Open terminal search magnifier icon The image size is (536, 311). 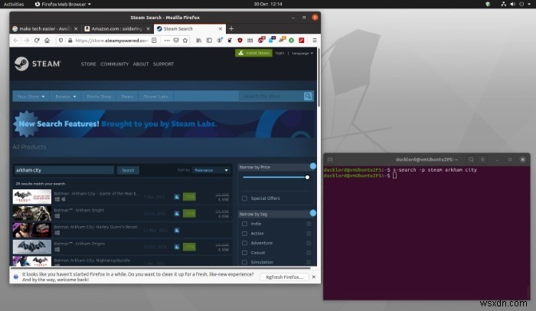(x=471, y=159)
